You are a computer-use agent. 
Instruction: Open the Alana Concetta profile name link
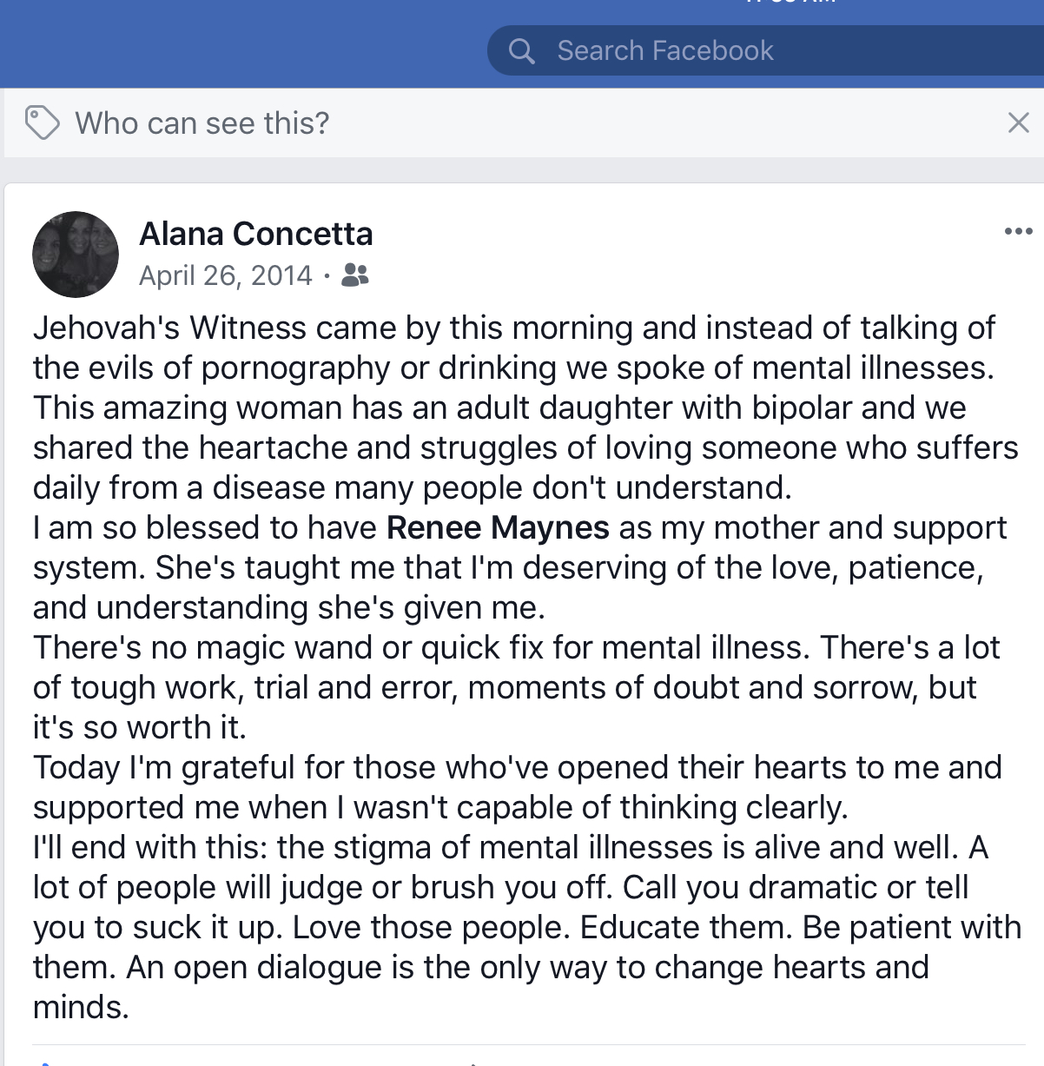click(256, 234)
